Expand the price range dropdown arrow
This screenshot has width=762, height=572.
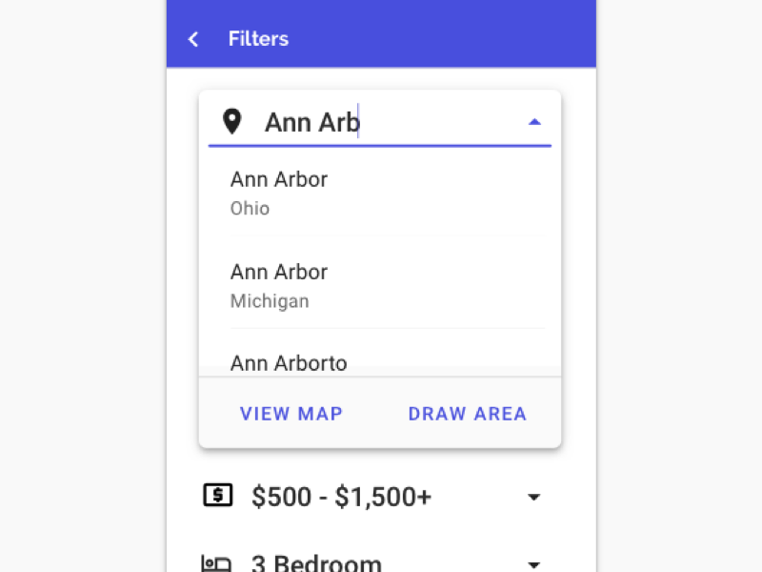coord(534,497)
